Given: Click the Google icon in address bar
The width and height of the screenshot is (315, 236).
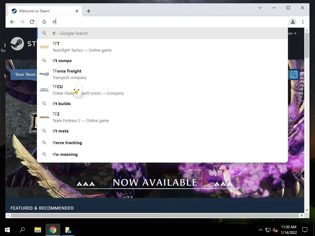Looking at the screenshot, I should (44, 22).
